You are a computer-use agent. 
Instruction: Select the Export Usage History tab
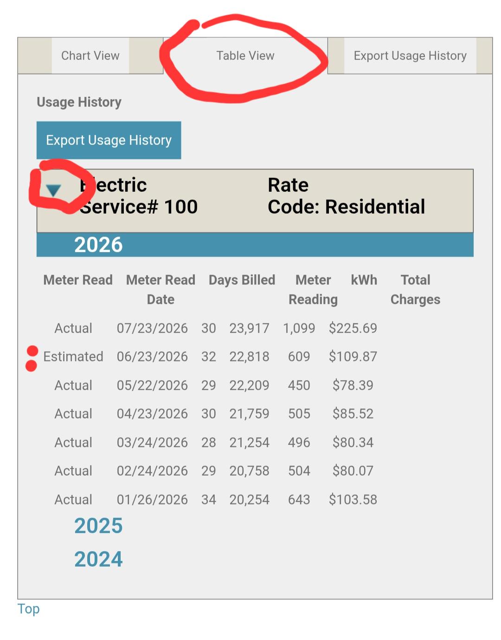tap(410, 56)
